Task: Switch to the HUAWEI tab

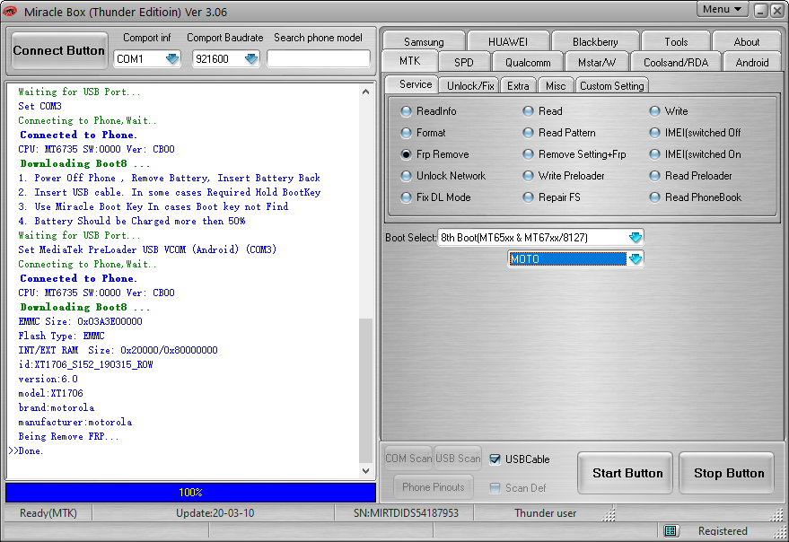Action: 508,41
